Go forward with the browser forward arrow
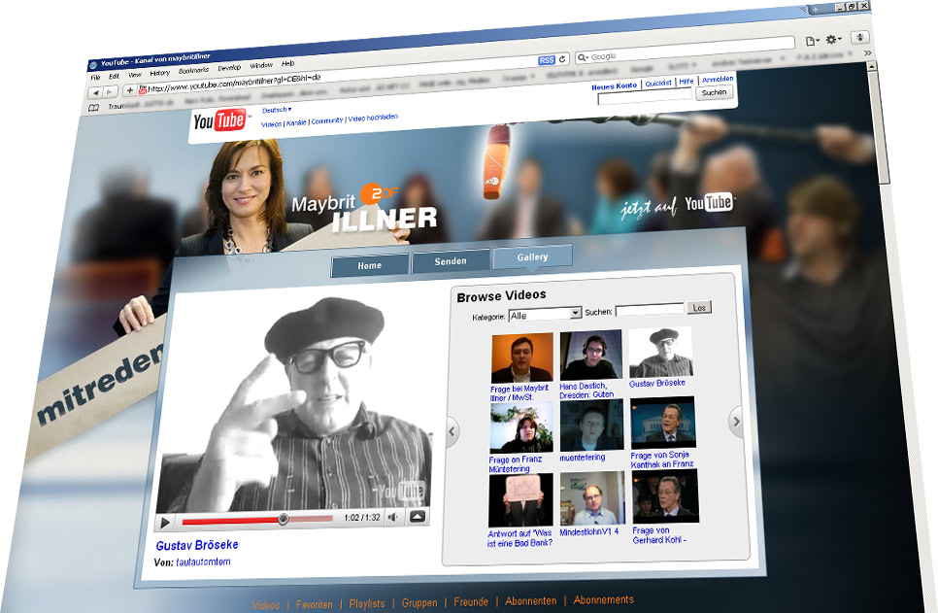Screen dimensions: 938x613 tap(110, 92)
